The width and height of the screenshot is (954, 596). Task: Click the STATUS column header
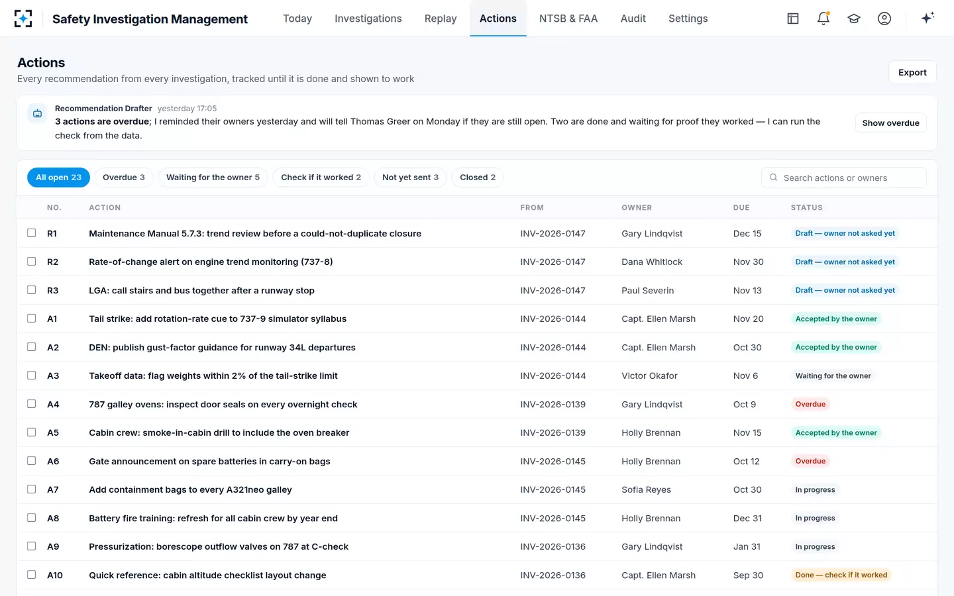click(x=806, y=207)
